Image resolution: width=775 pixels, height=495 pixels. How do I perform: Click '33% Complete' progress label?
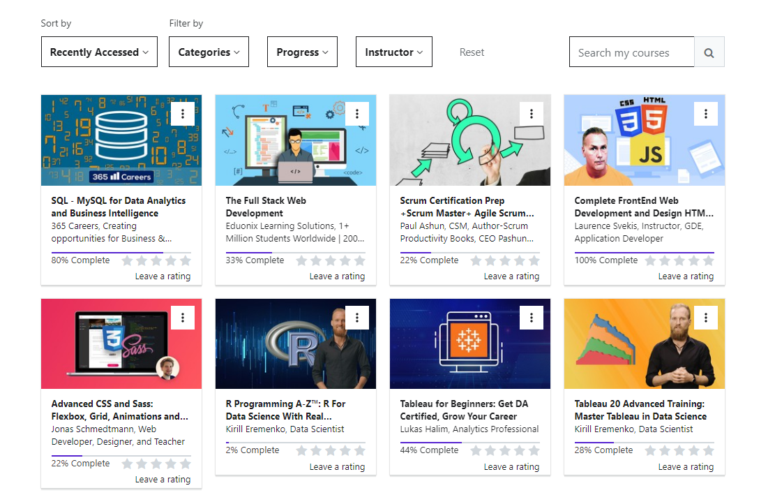pyautogui.click(x=255, y=260)
